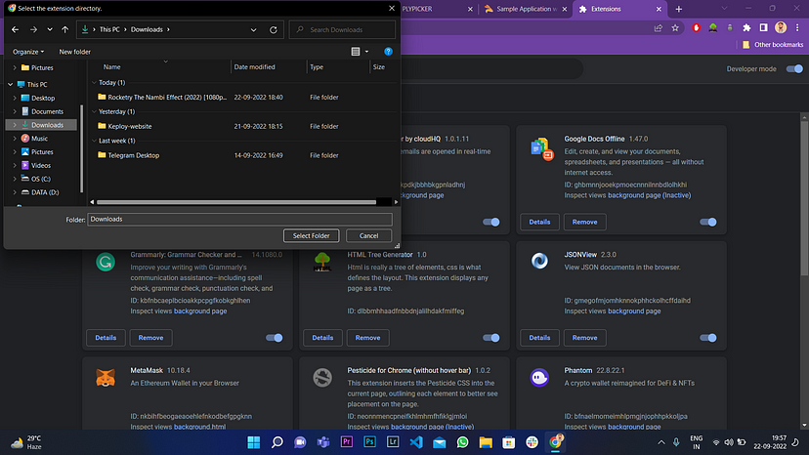Screen dimensions: 809x455
Task: Open the view options dropdown arrow
Action: [x=366, y=52]
